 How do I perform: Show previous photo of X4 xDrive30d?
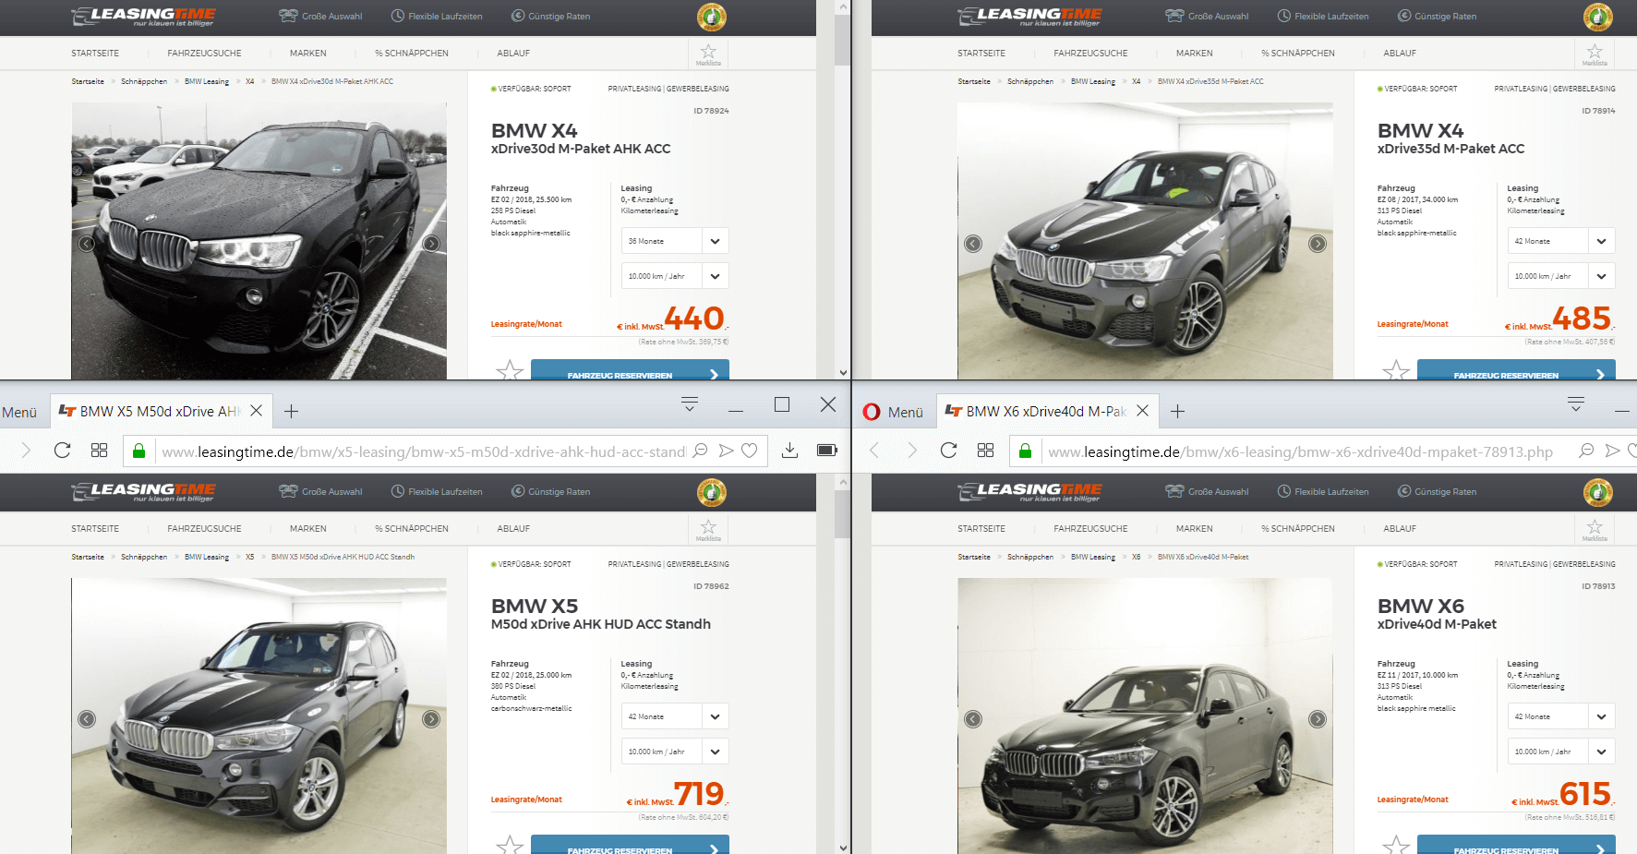pos(86,244)
